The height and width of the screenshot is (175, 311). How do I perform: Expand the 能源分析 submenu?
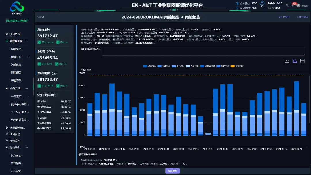[x=28, y=57]
